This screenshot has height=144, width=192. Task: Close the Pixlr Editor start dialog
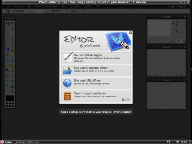130,33
